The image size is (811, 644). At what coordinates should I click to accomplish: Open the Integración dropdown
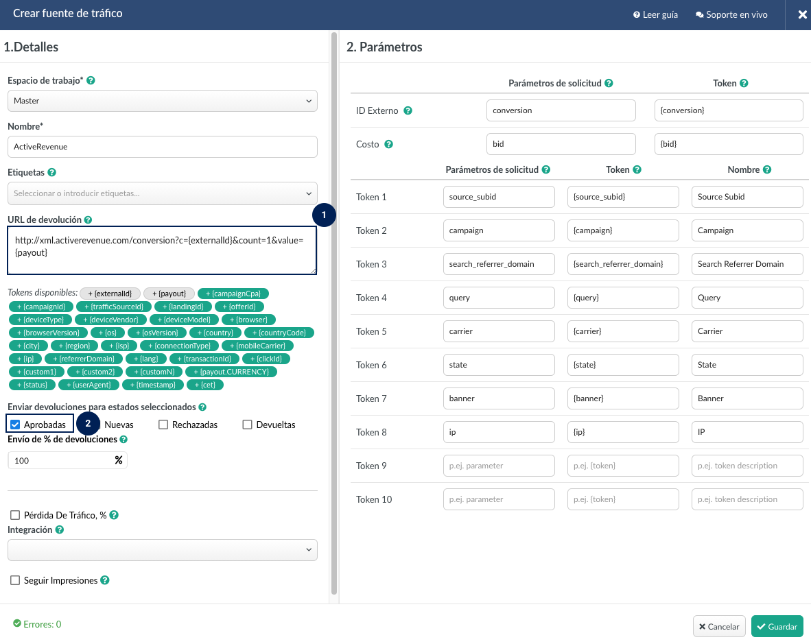tap(163, 550)
